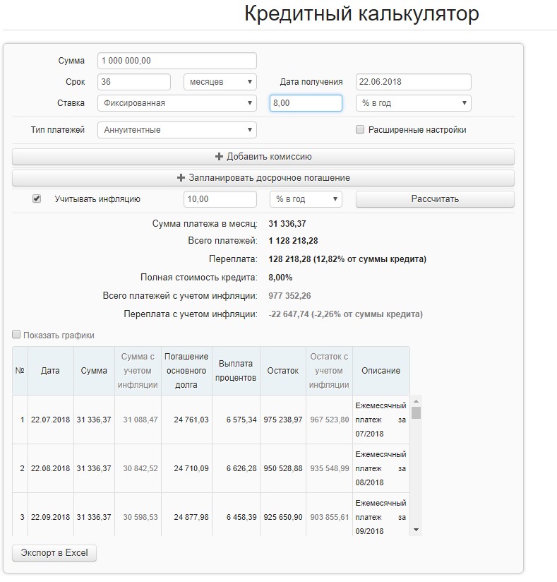The width and height of the screenshot is (557, 582).
Task: Click the date cell 22.07.2018
Action: pyautogui.click(x=50, y=420)
